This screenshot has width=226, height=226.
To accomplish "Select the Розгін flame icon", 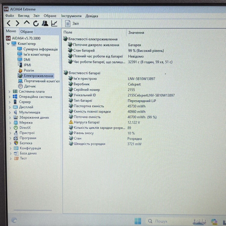I will (20, 70).
